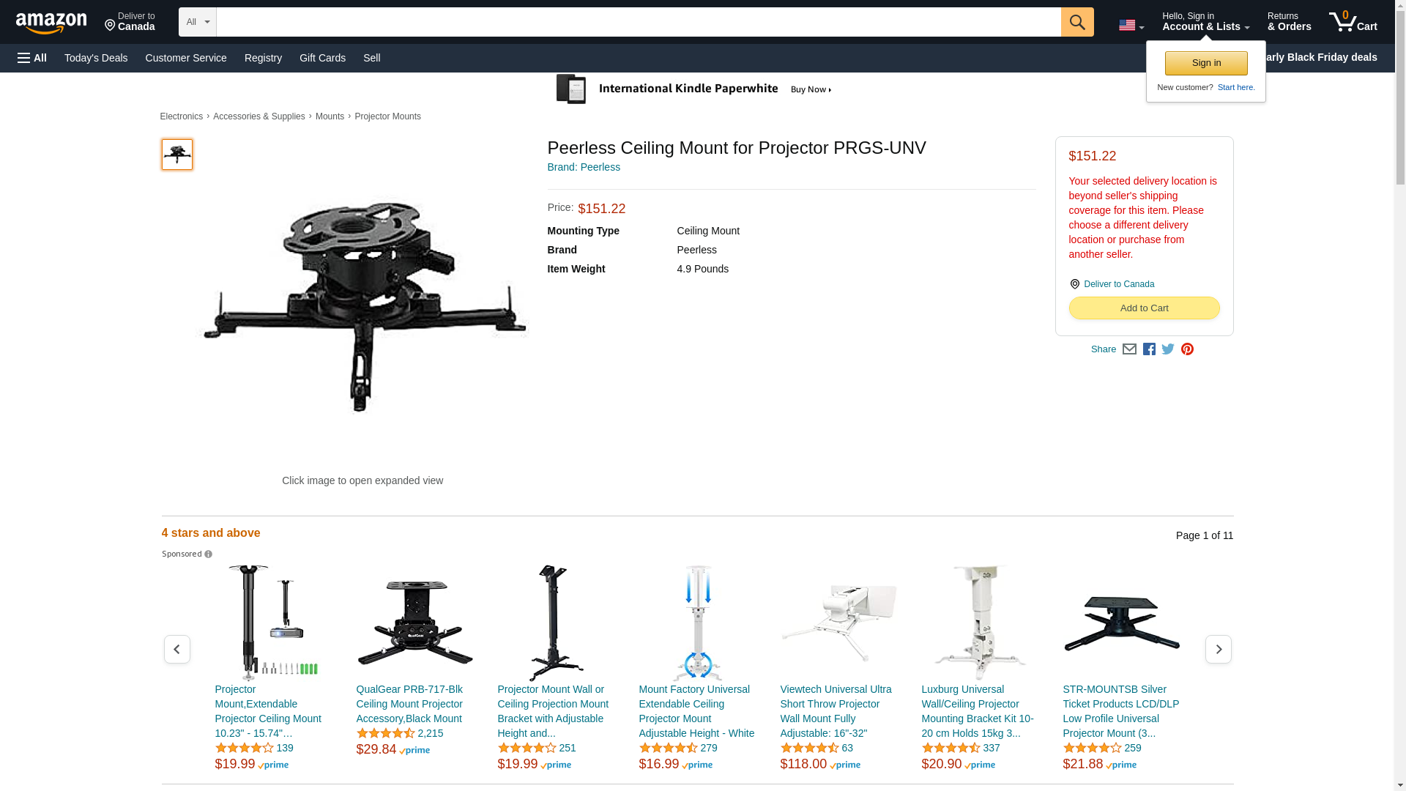Open the Deliver to Canada link
Screen dimensions: 1406x791
click(1118, 284)
